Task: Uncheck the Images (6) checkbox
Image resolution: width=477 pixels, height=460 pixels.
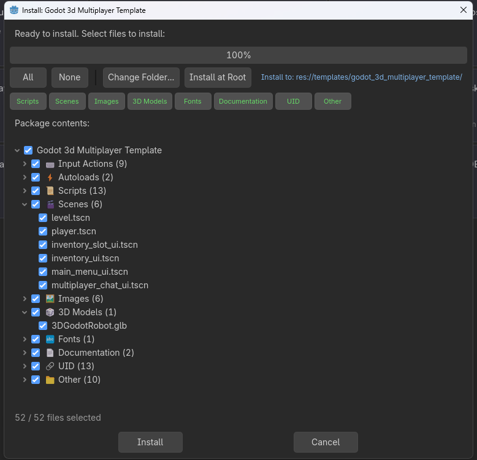Action: coord(36,299)
